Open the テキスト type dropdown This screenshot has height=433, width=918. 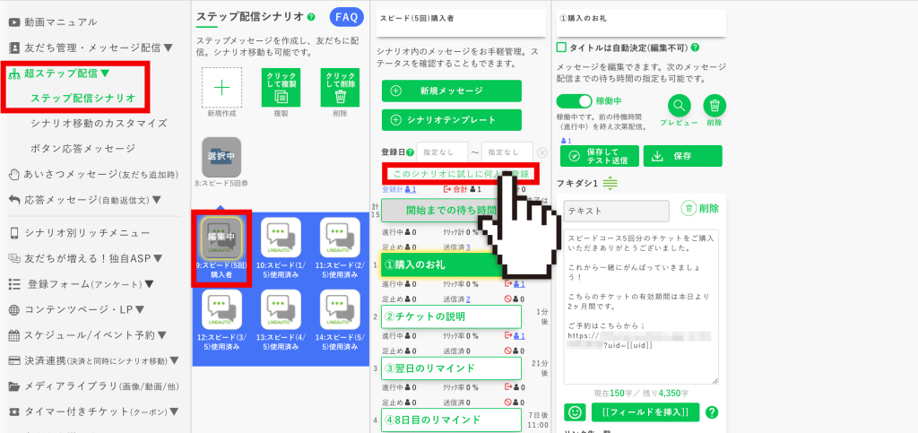point(617,211)
